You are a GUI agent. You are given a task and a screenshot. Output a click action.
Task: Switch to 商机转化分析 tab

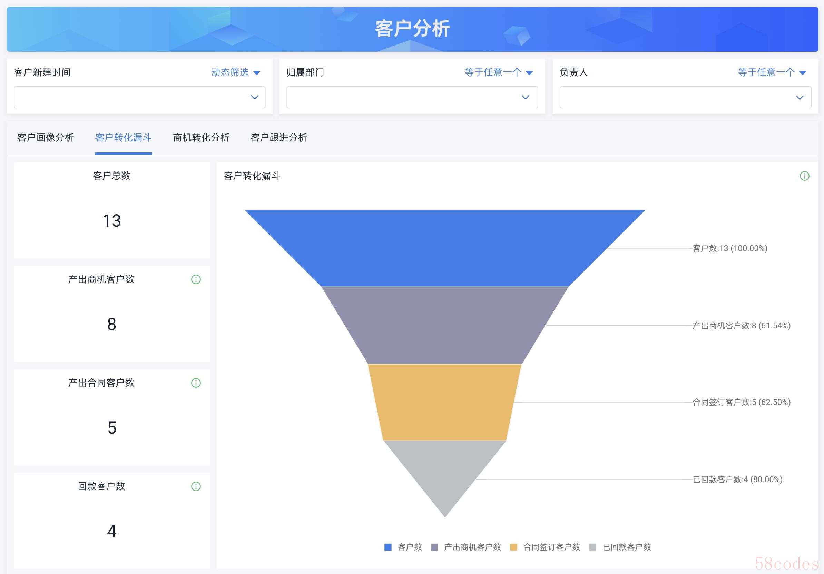pyautogui.click(x=201, y=137)
